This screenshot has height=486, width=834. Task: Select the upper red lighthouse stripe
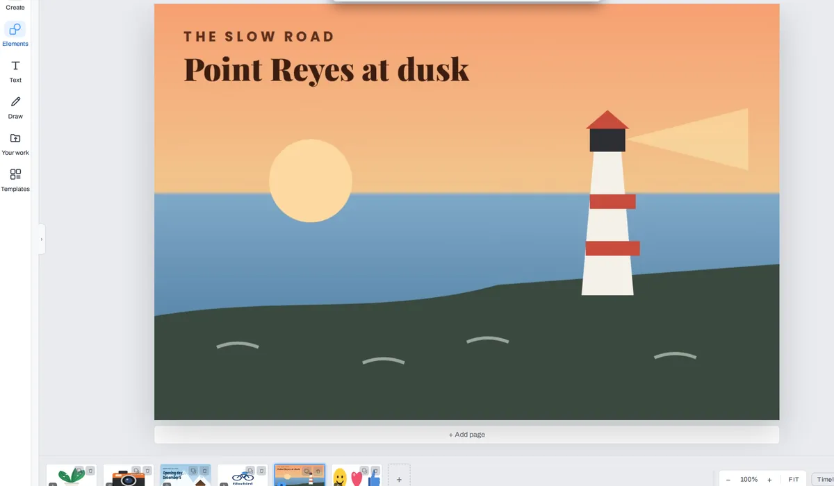pos(612,201)
